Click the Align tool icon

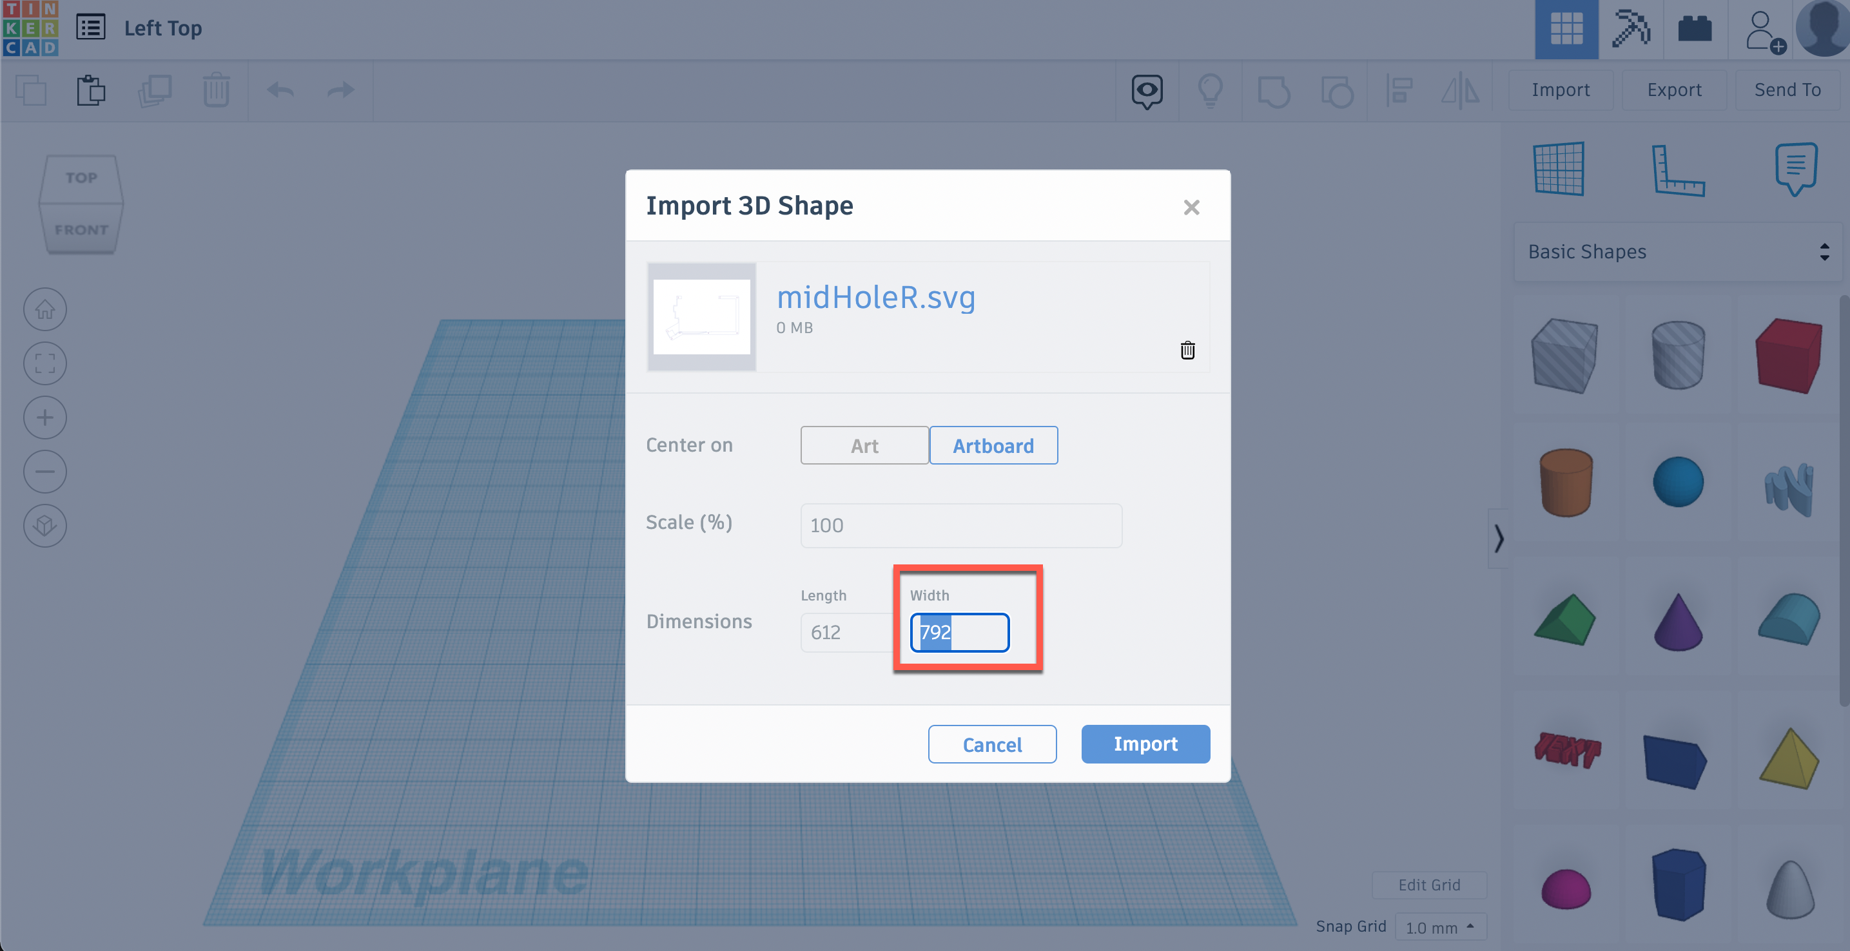(1399, 91)
